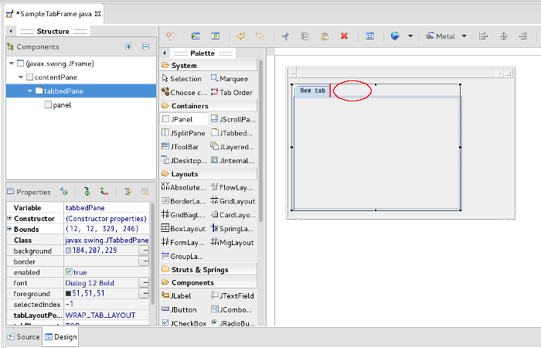Switch to the Source tab
541x348 pixels.
tap(23, 337)
